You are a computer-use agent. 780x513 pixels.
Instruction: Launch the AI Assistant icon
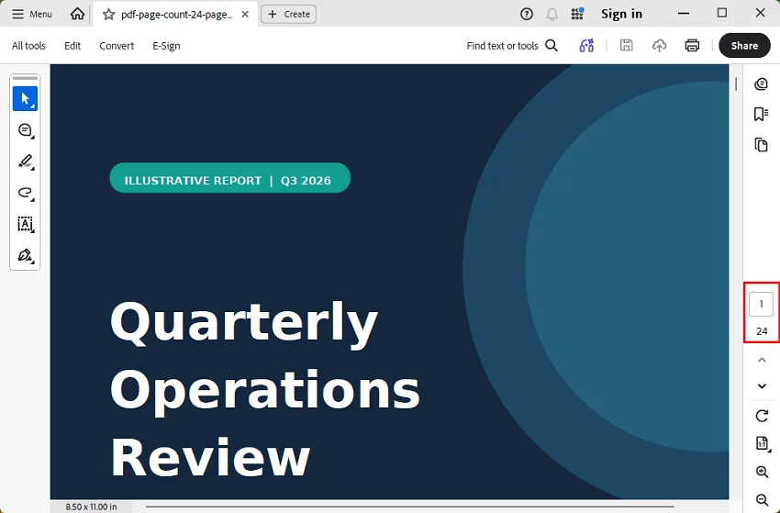click(x=586, y=46)
